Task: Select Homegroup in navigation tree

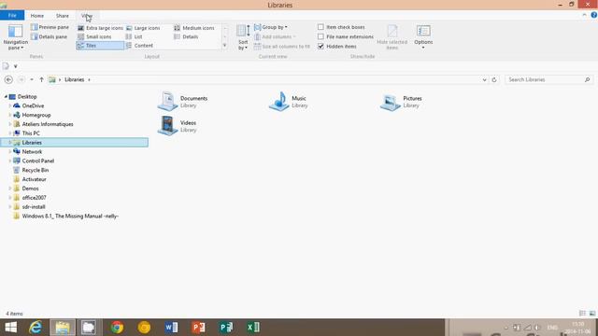Action: point(36,115)
